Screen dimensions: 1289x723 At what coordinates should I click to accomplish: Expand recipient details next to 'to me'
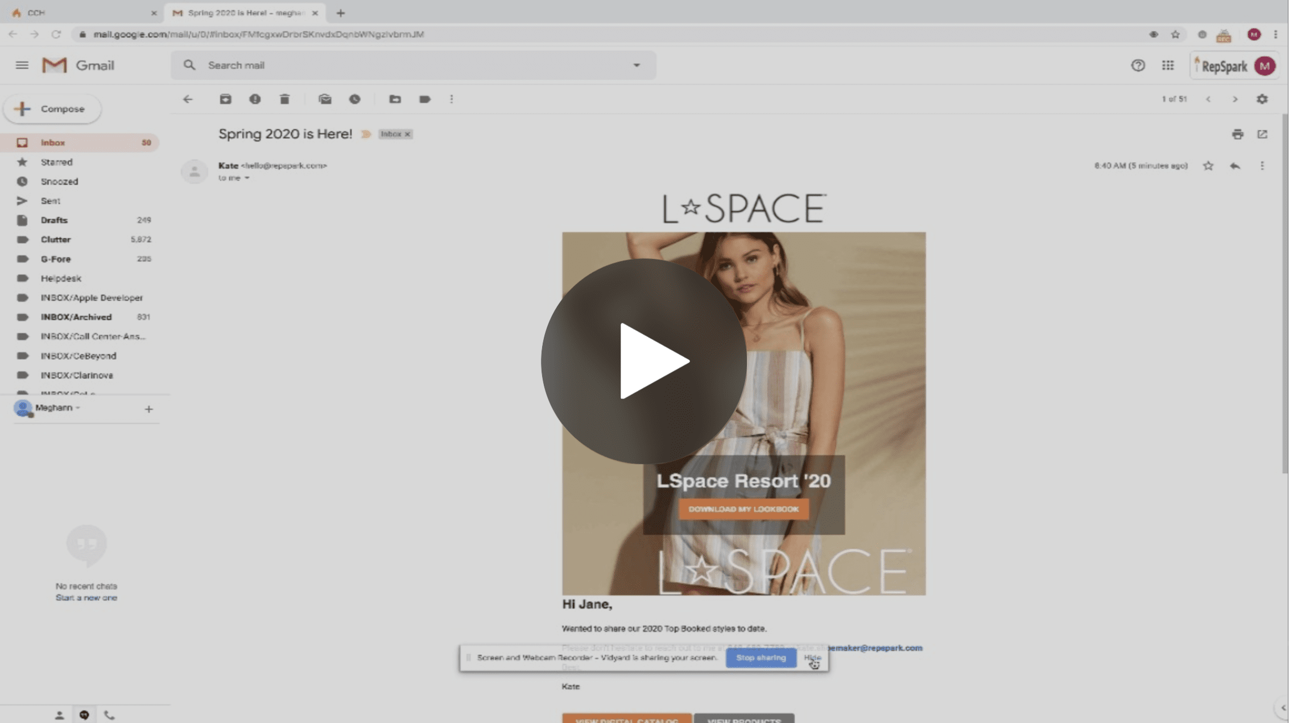point(247,178)
